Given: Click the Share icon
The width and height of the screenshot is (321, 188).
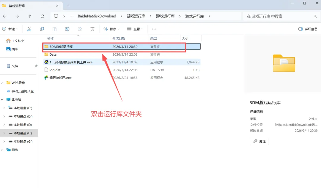Looking at the screenshot, I should coord(80,29).
